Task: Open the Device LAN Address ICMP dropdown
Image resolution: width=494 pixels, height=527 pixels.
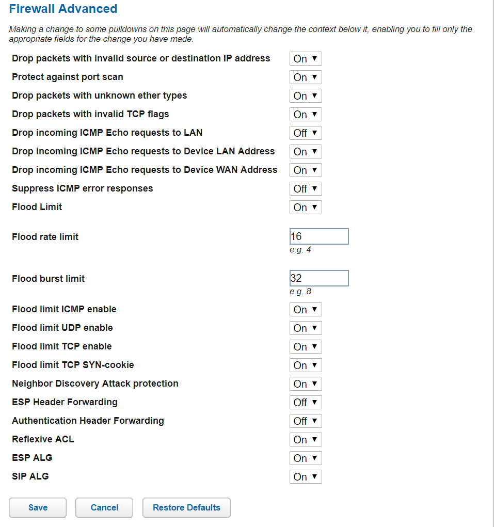Action: point(305,151)
